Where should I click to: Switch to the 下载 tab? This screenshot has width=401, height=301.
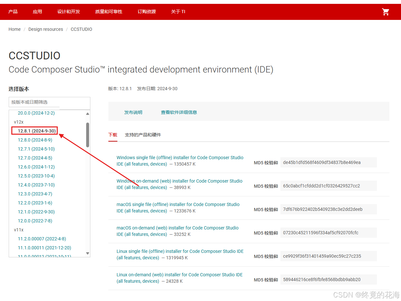tap(113, 135)
